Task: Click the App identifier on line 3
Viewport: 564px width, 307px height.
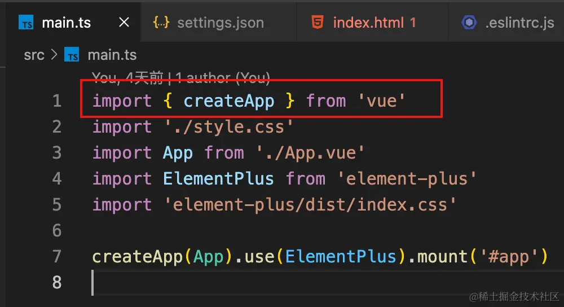Action: tap(178, 153)
